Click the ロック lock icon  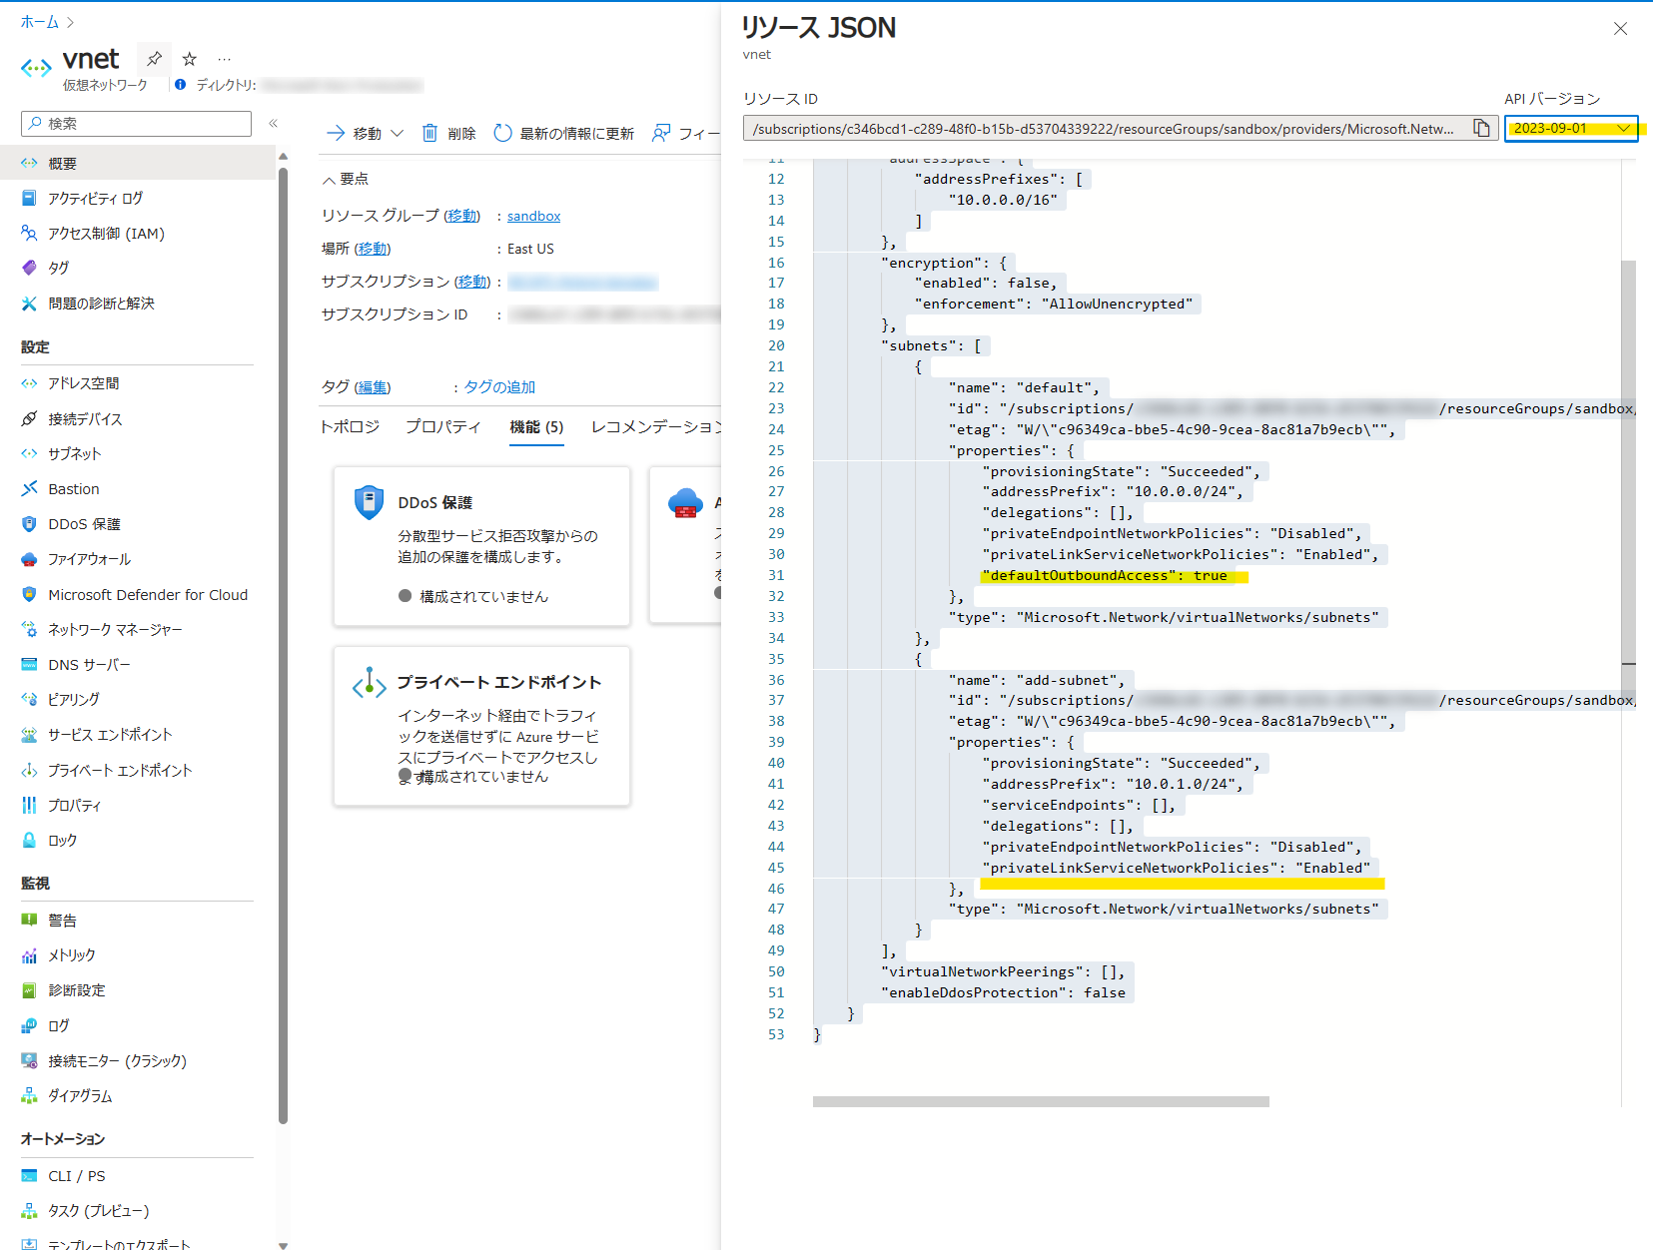click(29, 840)
